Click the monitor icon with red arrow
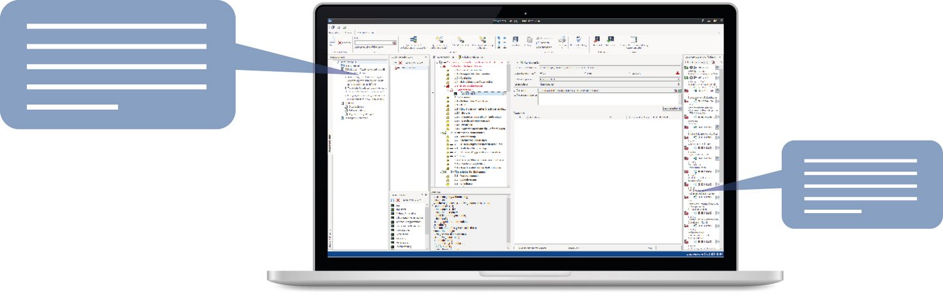Screen dimensions: 943x302 point(597,39)
